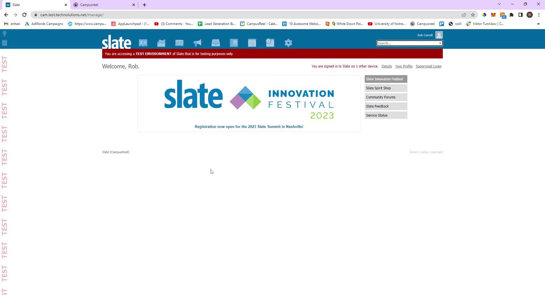Focus the Slate Search input field
The image size is (545, 295).
[408, 43]
